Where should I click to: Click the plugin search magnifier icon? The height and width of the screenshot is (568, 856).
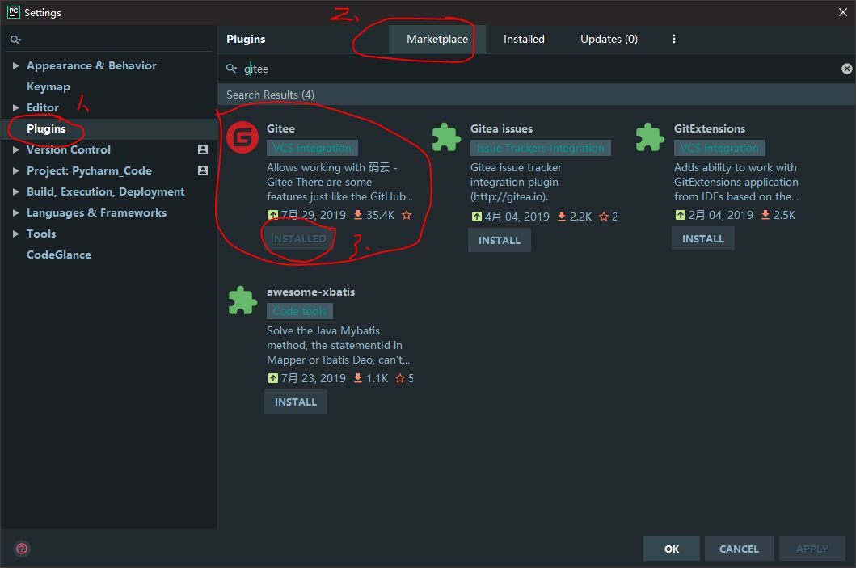click(x=232, y=69)
